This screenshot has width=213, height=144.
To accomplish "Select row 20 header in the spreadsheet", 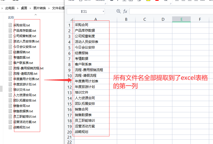I will click(x=69, y=132).
